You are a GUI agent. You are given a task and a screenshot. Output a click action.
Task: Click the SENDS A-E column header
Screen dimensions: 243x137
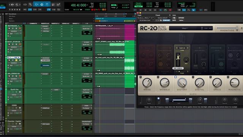click(66, 24)
